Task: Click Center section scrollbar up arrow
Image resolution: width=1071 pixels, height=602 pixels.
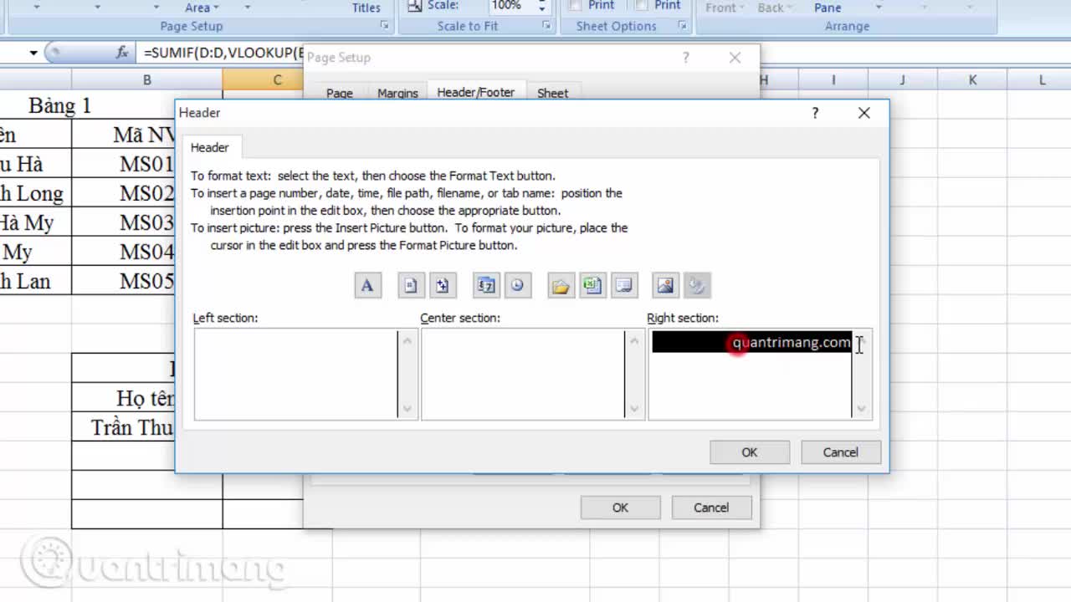Action: (x=634, y=340)
